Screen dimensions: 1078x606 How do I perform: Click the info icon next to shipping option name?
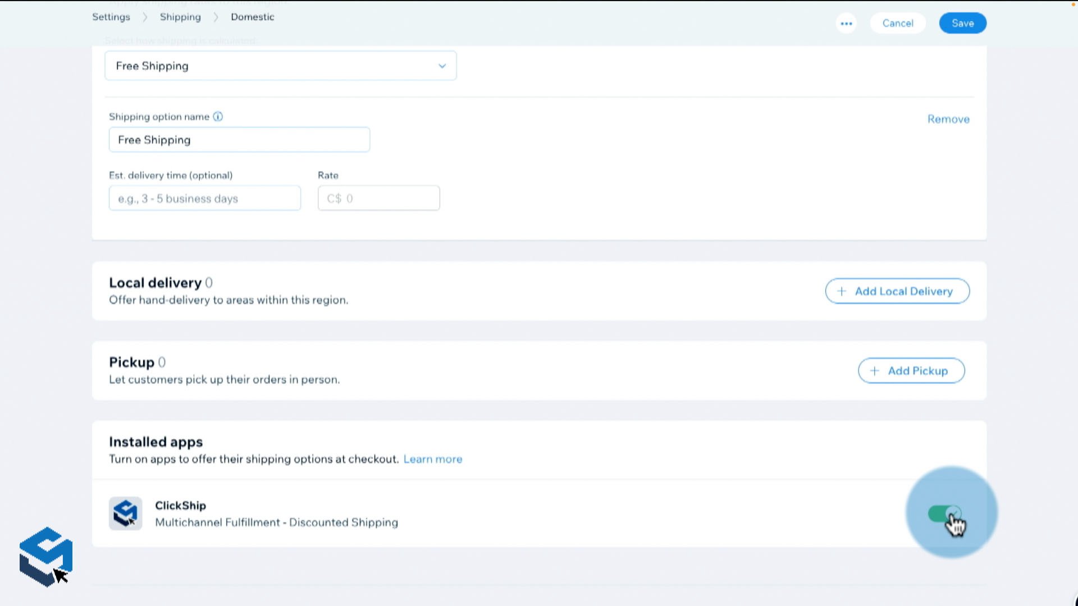tap(218, 116)
